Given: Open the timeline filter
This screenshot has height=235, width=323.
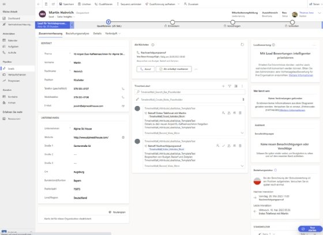Looking at the screenshot, I should [230, 86].
